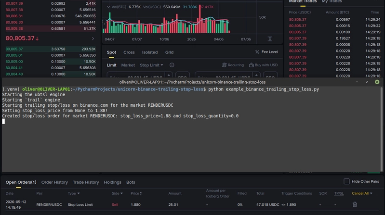Image resolution: width=385 pixels, height=215 pixels.
Task: Open the Bots tab
Action: coord(131,182)
